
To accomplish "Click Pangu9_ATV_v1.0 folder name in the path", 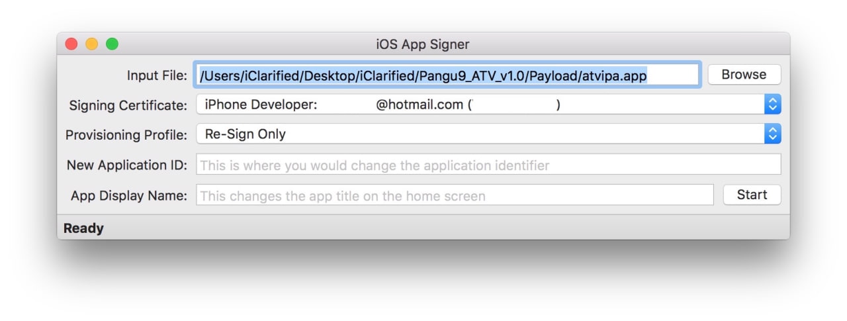I will coord(471,75).
